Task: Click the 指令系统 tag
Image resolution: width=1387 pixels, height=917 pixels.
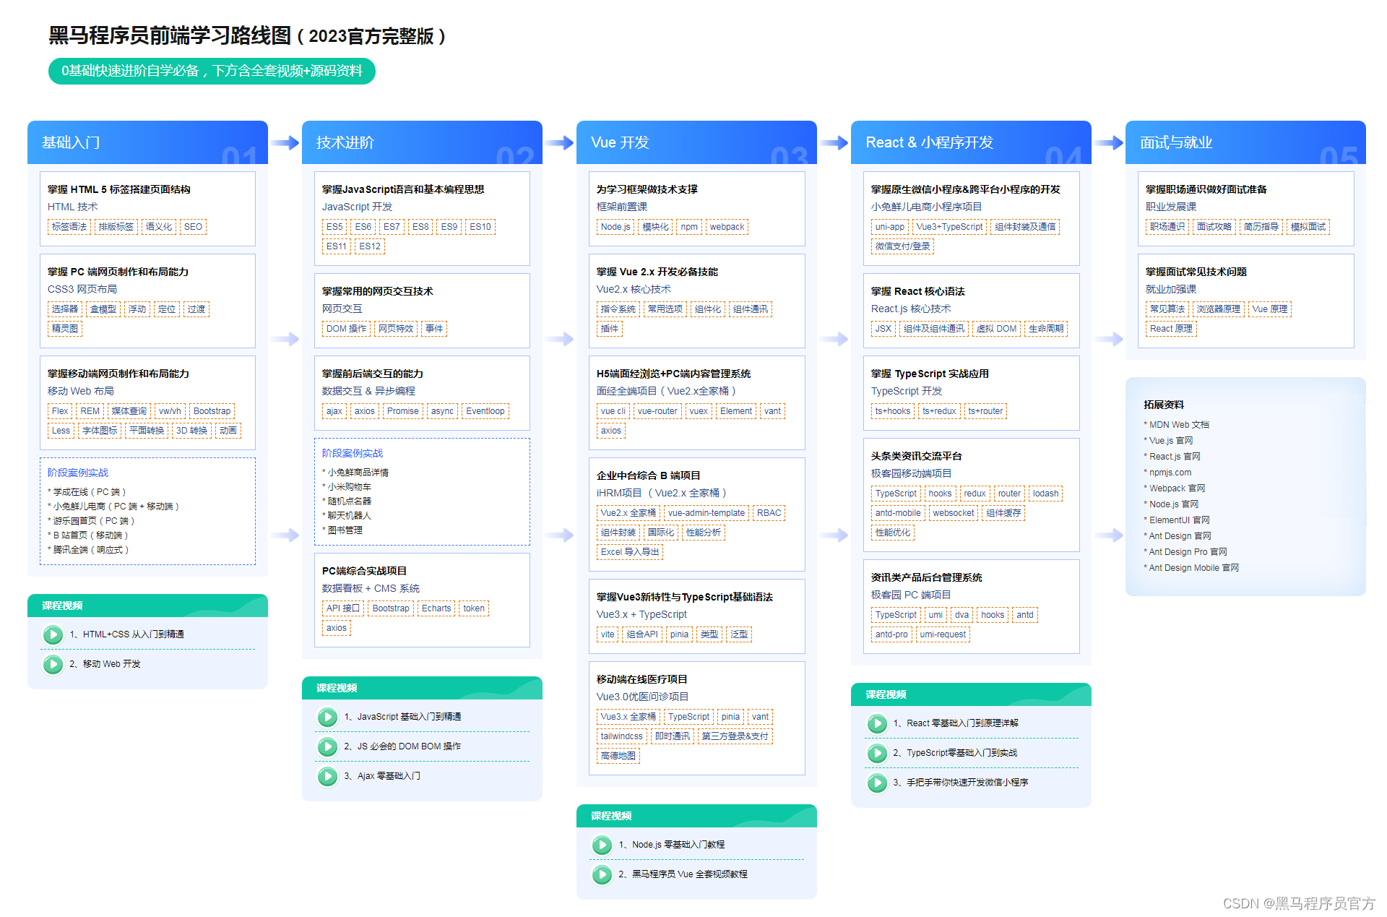Action: 618,309
